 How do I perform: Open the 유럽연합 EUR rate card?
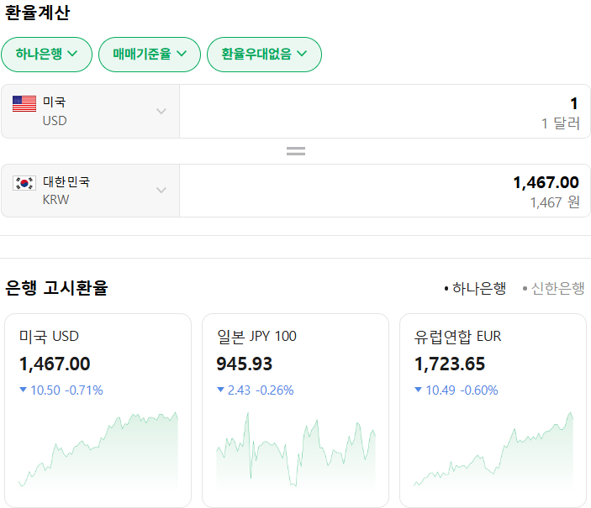pos(493,353)
